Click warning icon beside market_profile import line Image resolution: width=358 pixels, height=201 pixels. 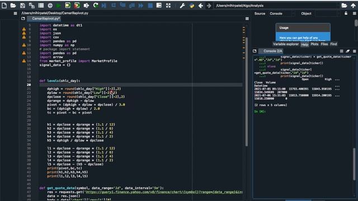click(x=24, y=61)
